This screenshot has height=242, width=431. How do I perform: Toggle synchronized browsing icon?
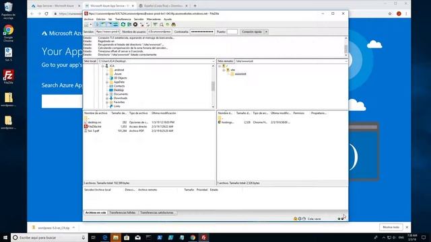pos(168,25)
